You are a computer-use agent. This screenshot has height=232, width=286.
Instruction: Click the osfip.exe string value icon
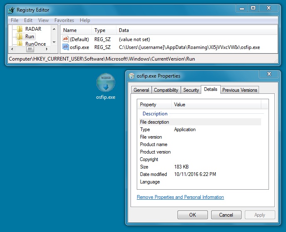pos(66,47)
